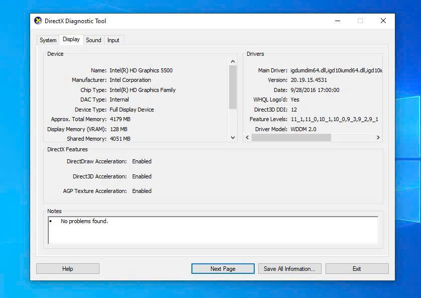The image size is (421, 298).
Task: Click the Drivers panel horizontal scrollbar thumb
Action: [291, 137]
